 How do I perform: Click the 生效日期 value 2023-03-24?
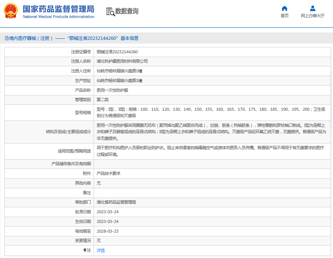click(x=108, y=221)
